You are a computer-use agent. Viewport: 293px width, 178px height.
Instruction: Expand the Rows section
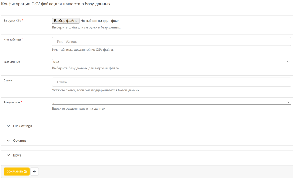click(147, 155)
